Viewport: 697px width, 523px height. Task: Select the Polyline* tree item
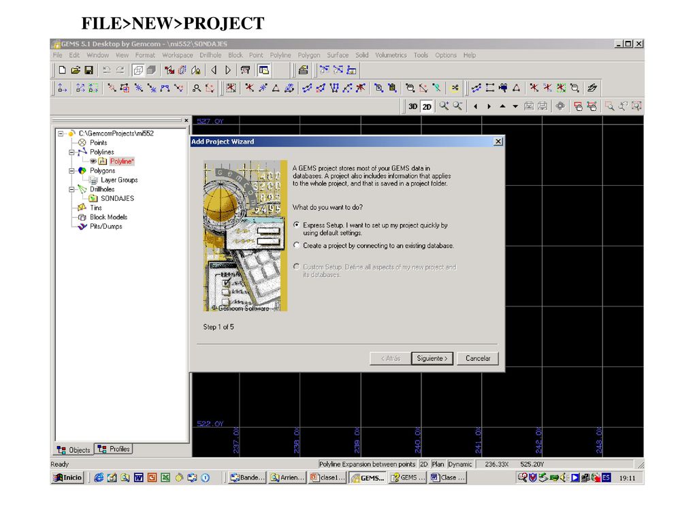[122, 161]
